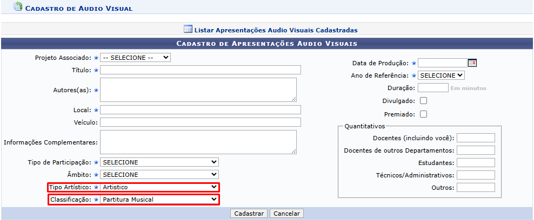Focus the Informações Complementares text area
This screenshot has height=220, width=534.
pyautogui.click(x=198, y=142)
